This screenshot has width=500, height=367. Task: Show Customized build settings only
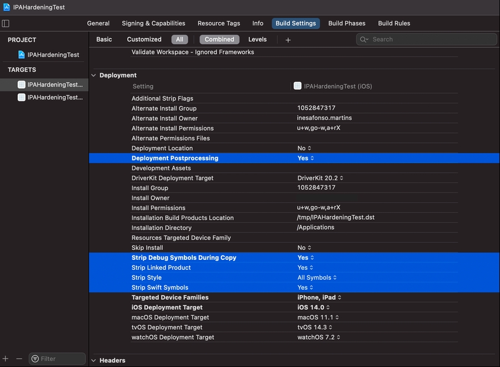[144, 39]
